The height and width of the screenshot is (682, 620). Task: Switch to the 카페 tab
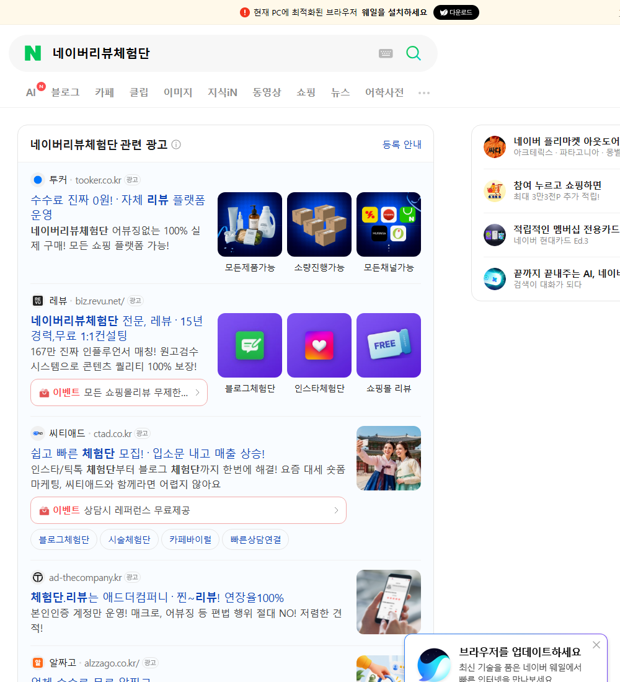point(104,92)
